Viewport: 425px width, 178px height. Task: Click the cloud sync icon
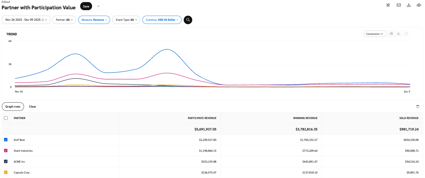coord(419,5)
